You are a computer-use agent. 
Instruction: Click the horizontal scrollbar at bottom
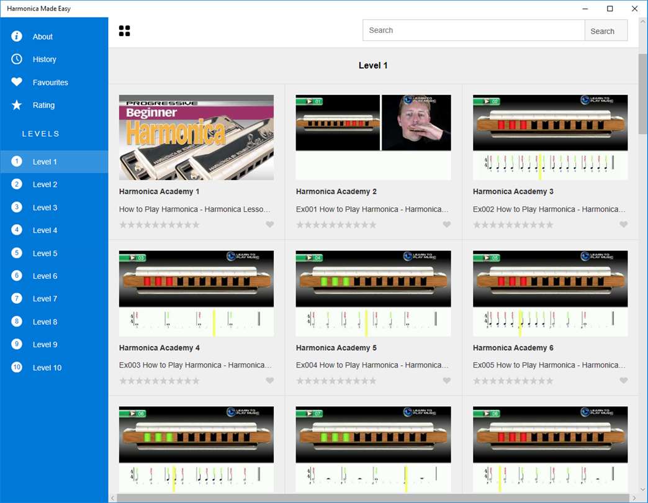[x=373, y=498]
